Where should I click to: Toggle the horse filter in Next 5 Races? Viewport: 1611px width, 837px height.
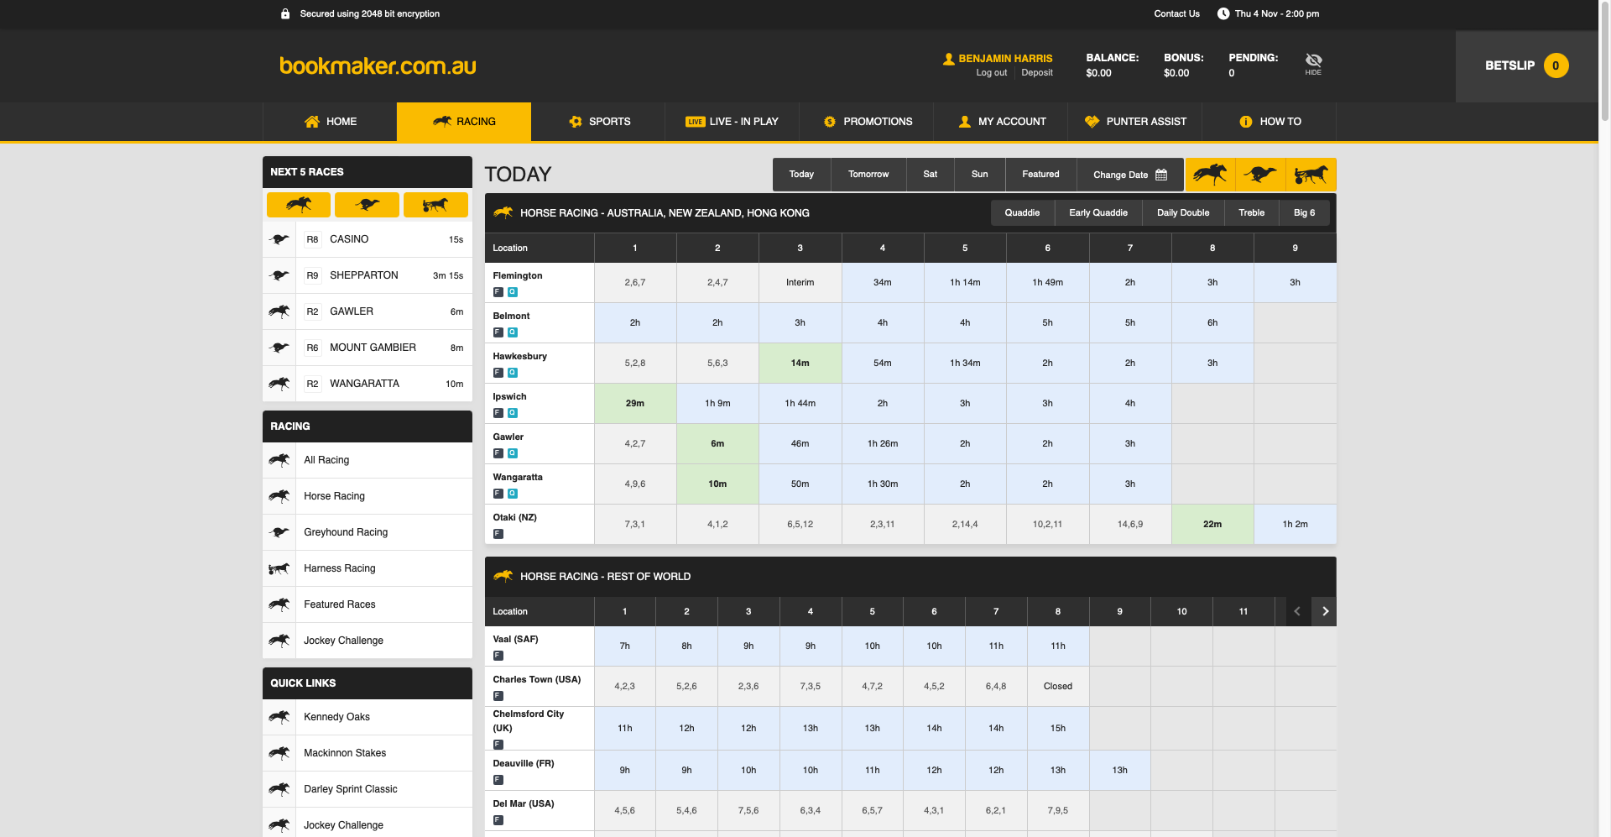(299, 205)
